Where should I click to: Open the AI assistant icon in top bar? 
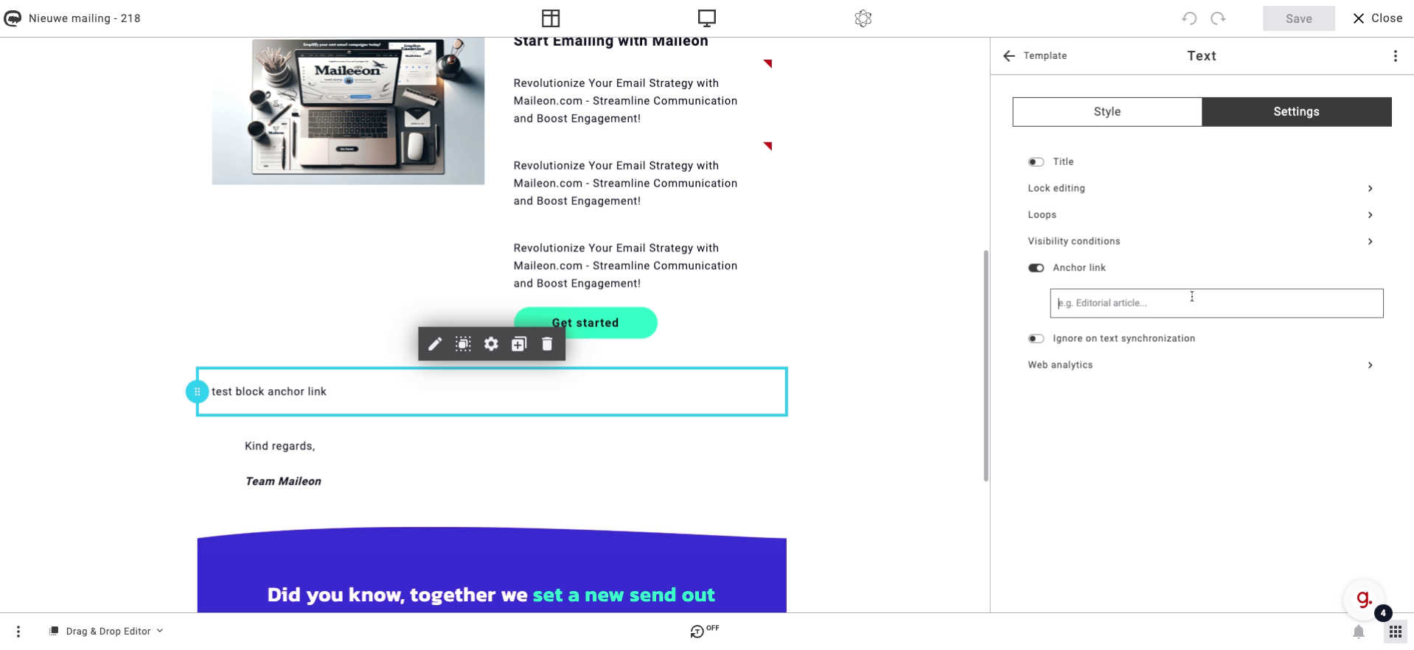863,18
